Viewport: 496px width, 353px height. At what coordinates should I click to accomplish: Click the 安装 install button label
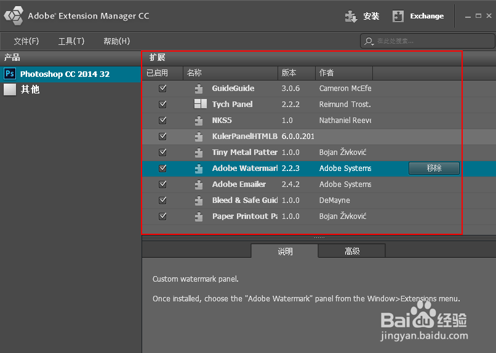click(371, 16)
